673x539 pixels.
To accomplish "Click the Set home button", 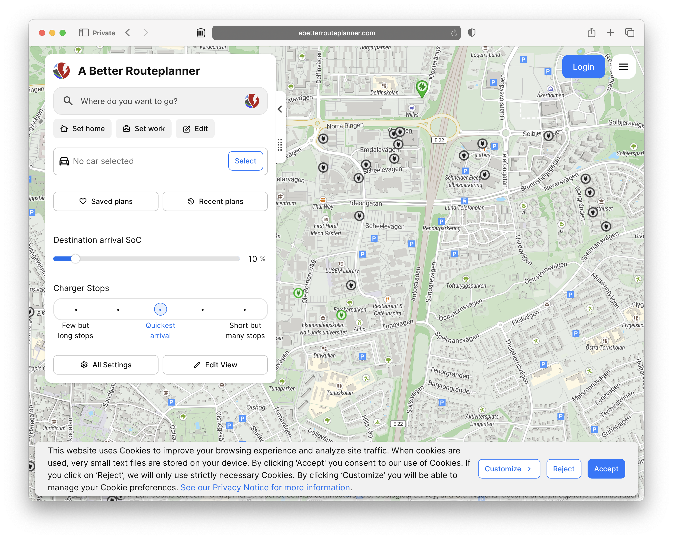I will tap(82, 129).
